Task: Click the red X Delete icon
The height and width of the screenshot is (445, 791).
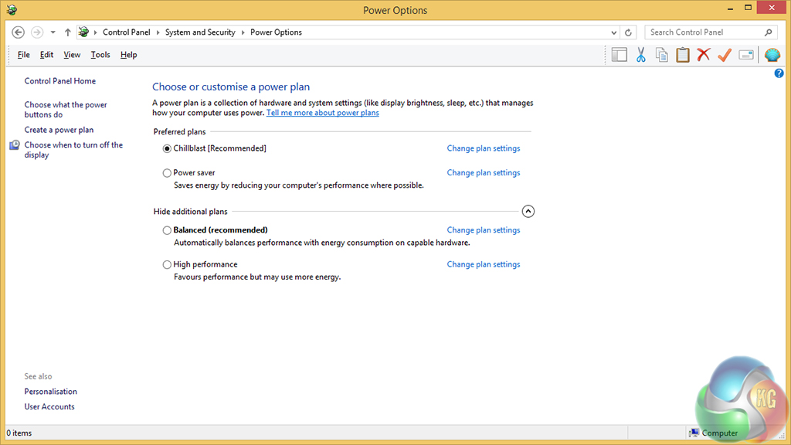Action: coord(703,55)
